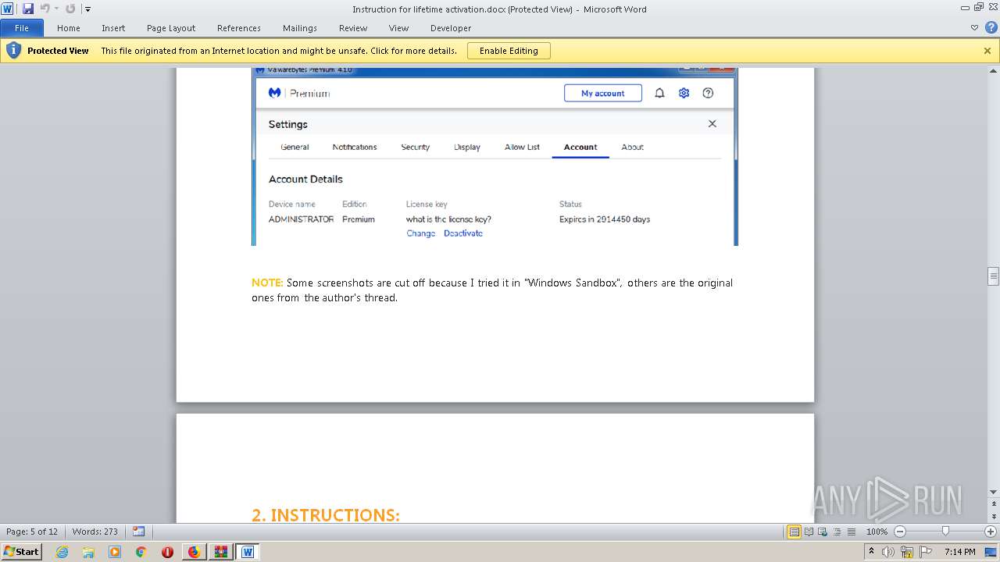Click the Enable Editing button
This screenshot has width=1000, height=562.
(509, 51)
